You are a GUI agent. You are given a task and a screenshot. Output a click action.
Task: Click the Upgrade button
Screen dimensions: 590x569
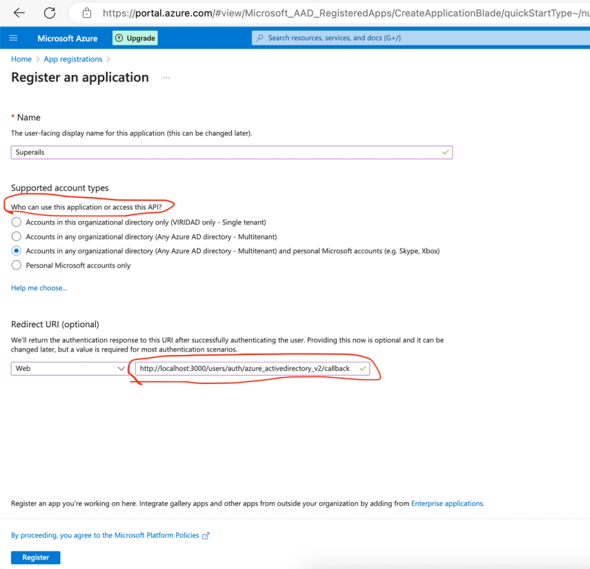(135, 38)
